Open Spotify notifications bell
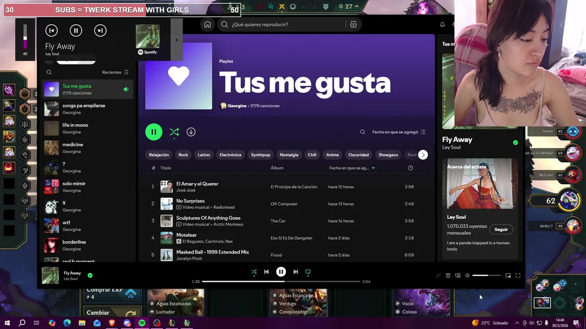The image size is (586, 329). click(442, 24)
